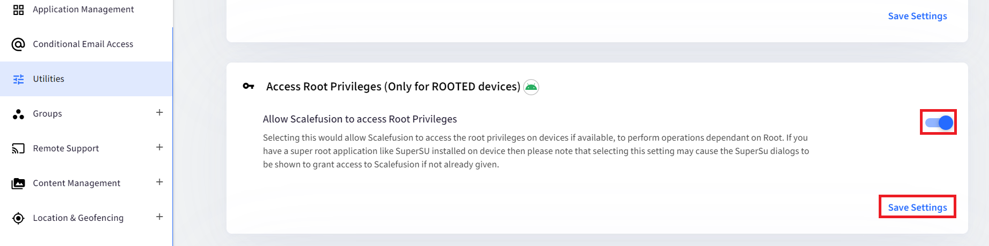This screenshot has width=989, height=246.
Task: Click the green Android badge icon
Action: [531, 87]
